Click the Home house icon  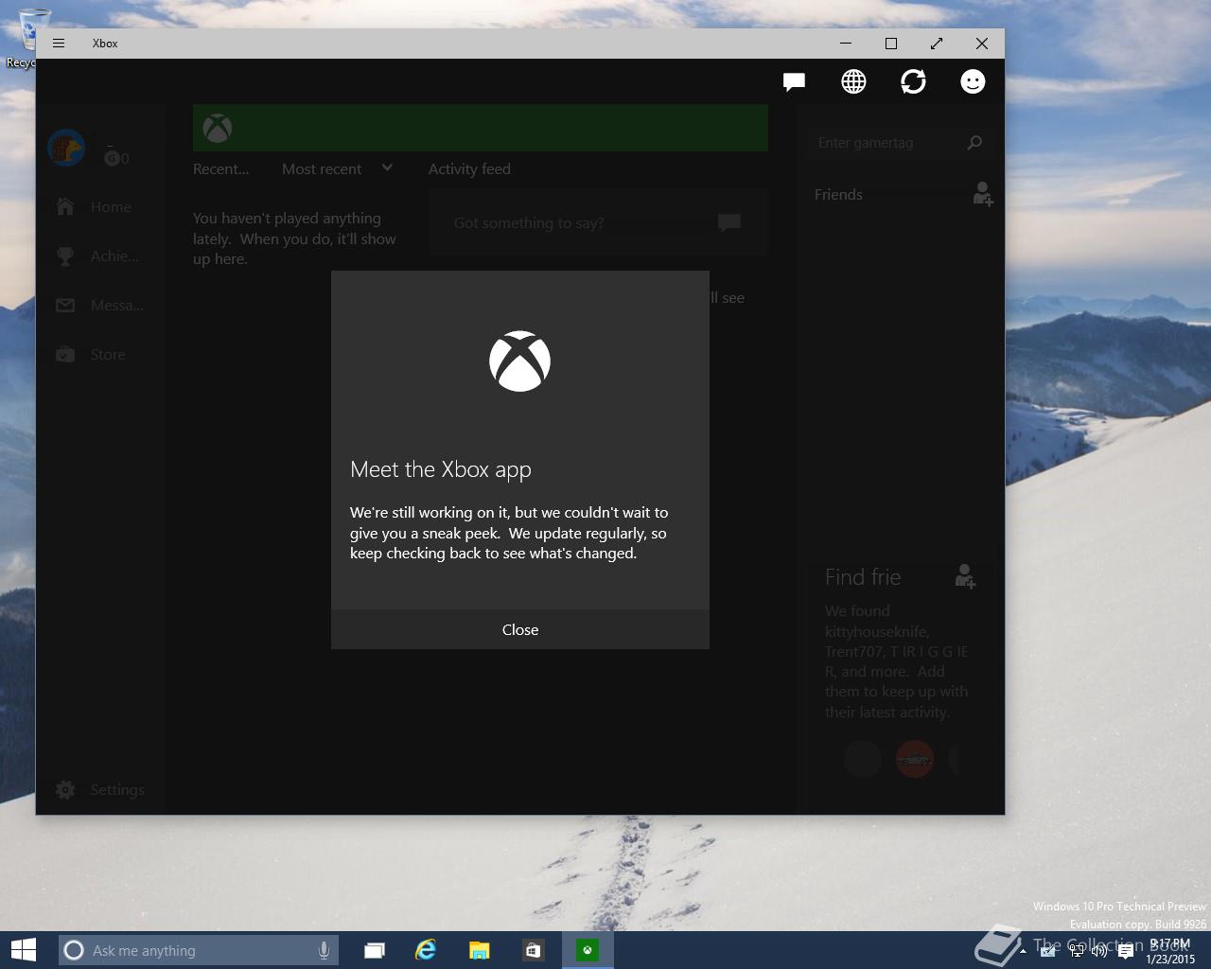[65, 206]
